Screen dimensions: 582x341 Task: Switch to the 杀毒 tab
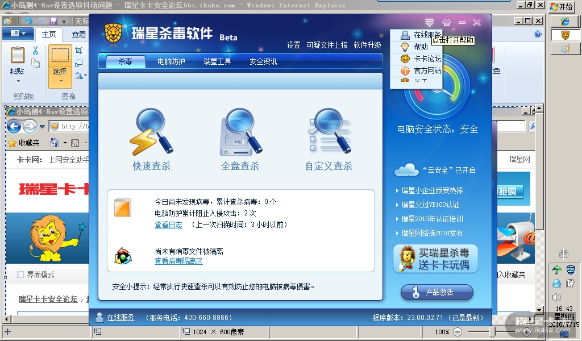pos(126,61)
